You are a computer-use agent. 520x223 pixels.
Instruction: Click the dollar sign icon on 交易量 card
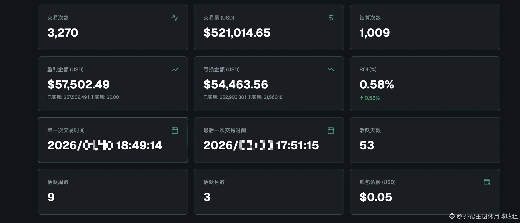coord(331,18)
